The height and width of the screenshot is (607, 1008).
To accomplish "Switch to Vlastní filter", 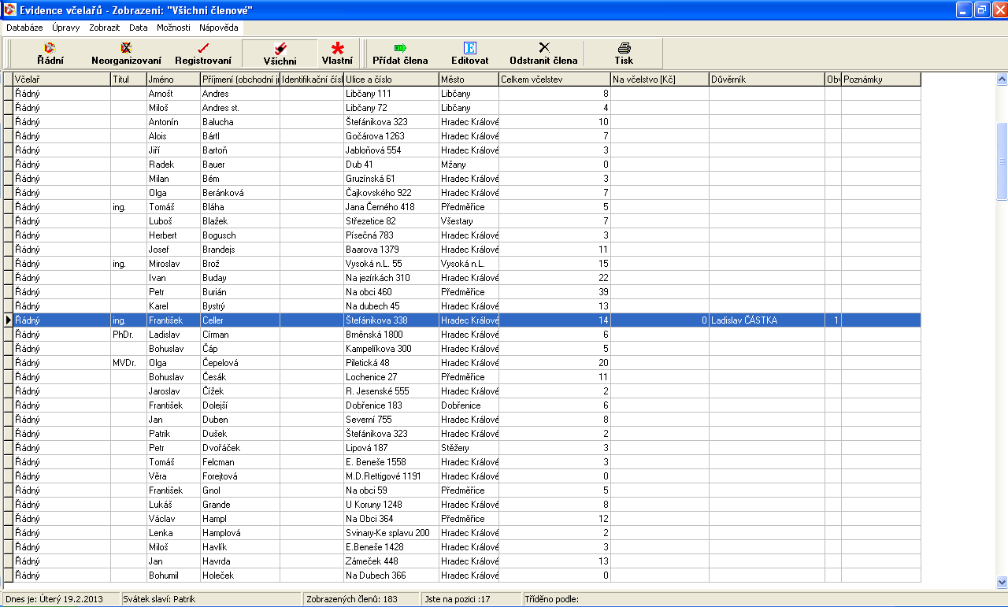I will coord(338,54).
